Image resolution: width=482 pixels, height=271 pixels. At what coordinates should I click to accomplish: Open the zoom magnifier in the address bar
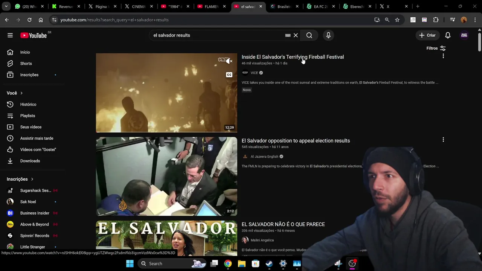coord(387,20)
